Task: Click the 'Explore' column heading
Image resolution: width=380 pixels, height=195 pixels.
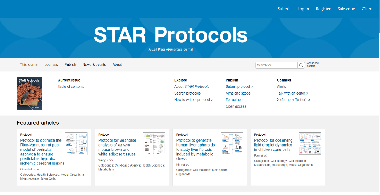Action: point(180,80)
